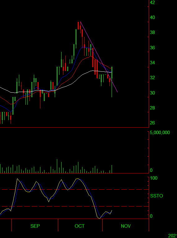The height and width of the screenshot is (238, 177).
Task: Click the year label at bottom right
Action: pos(173,236)
